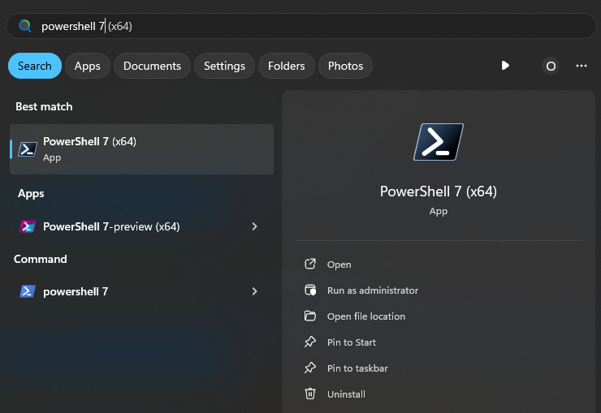
Task: Select the powershell 7 command result
Action: coord(141,291)
